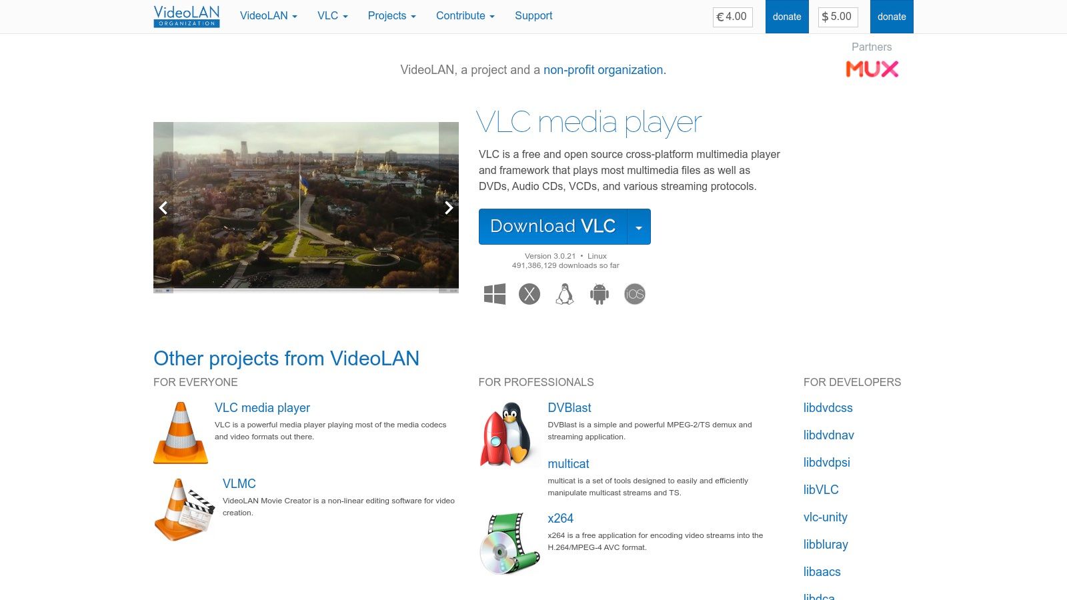The image size is (1067, 600).
Task: Expand the Projects dropdown menu
Action: click(x=391, y=15)
